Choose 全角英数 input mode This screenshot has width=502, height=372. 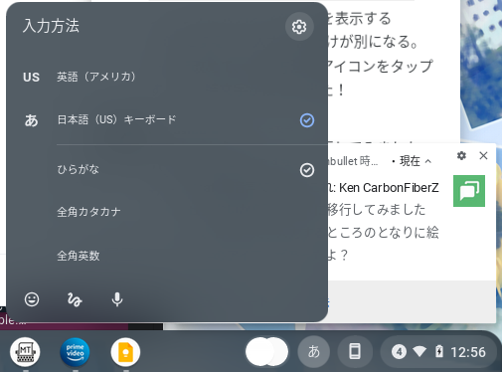point(167,256)
